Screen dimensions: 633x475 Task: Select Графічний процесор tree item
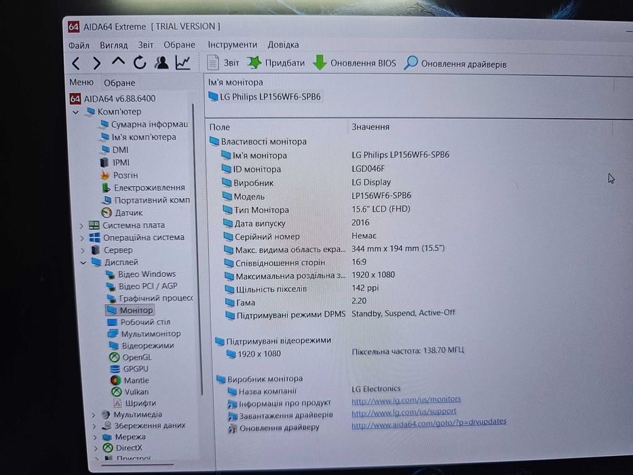[150, 298]
